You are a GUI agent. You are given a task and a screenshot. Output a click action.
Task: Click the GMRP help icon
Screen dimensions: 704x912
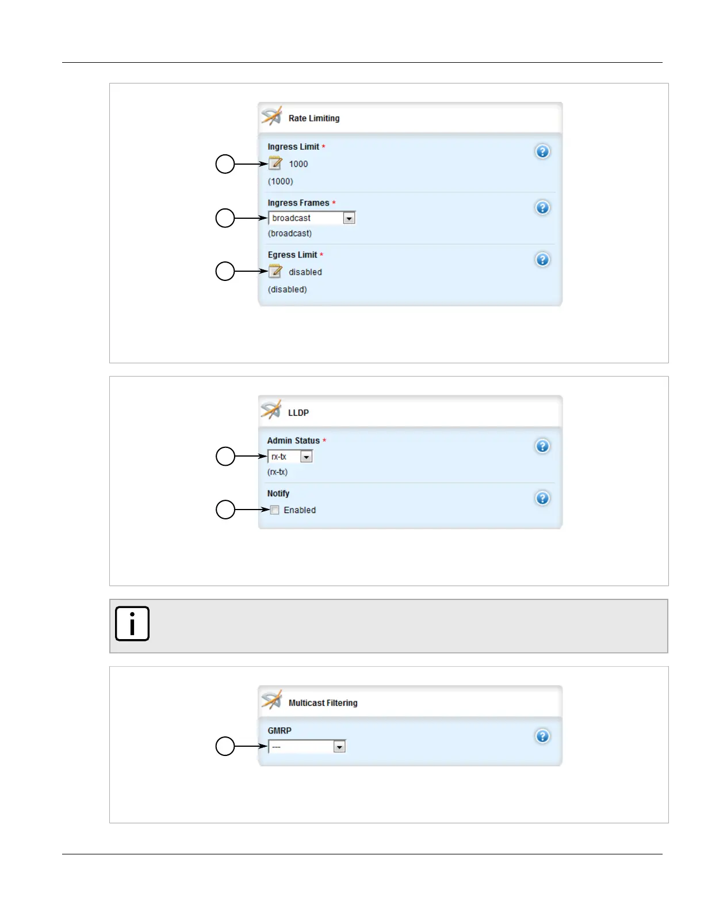pos(542,736)
